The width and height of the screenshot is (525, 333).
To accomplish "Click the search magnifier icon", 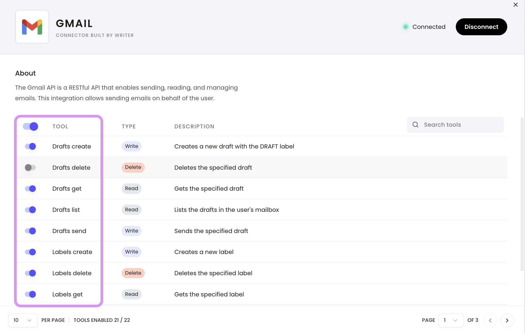I will (x=415, y=125).
